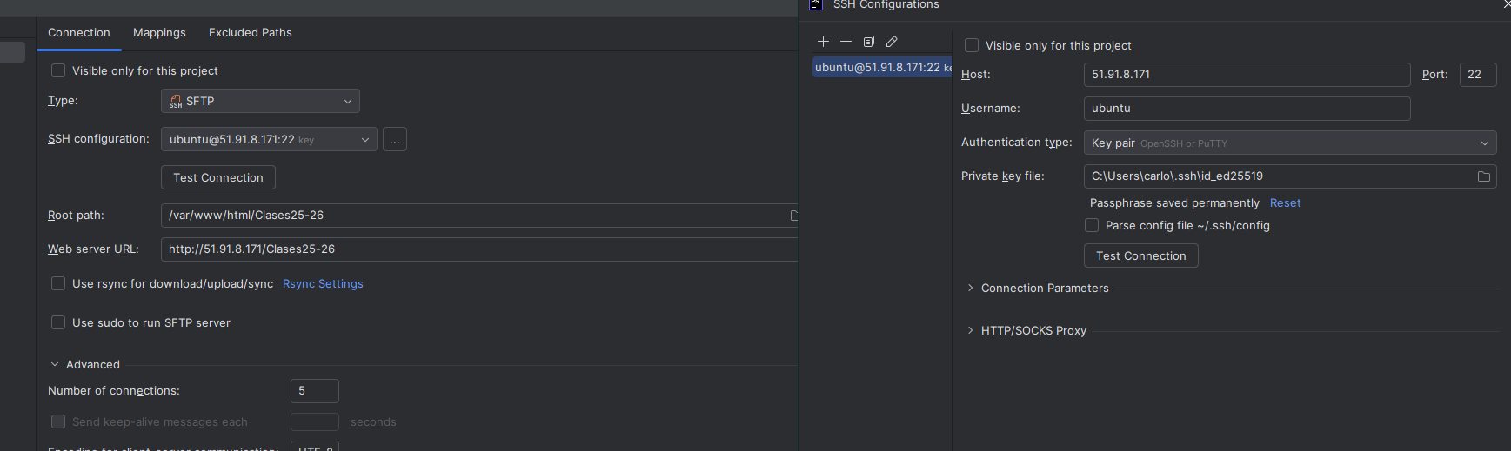Screen dimensions: 1511x451
Task: Browse for private key file folder icon
Action: click(x=1483, y=176)
